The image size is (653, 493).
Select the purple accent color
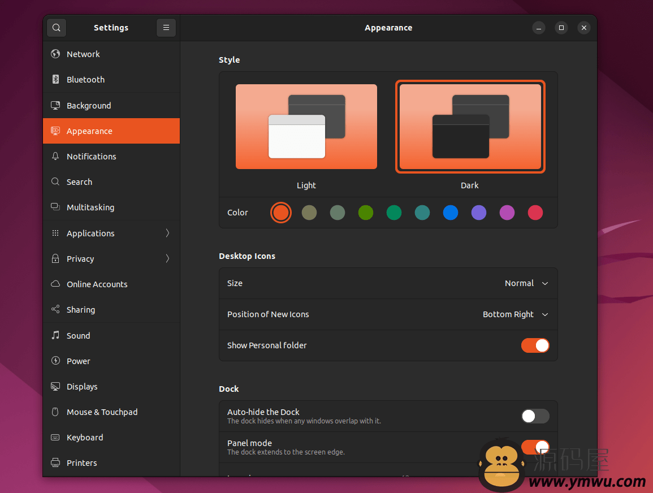(x=479, y=213)
